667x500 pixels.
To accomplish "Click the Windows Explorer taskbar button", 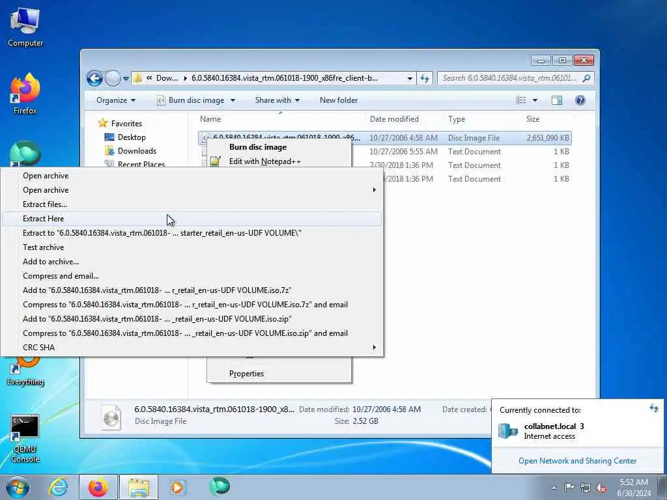I will coord(139,487).
